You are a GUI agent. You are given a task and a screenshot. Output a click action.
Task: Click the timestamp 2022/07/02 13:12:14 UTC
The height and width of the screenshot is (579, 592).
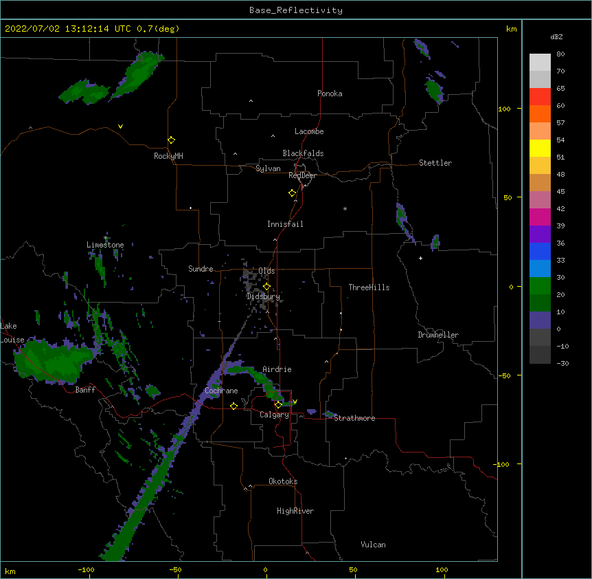[67, 29]
